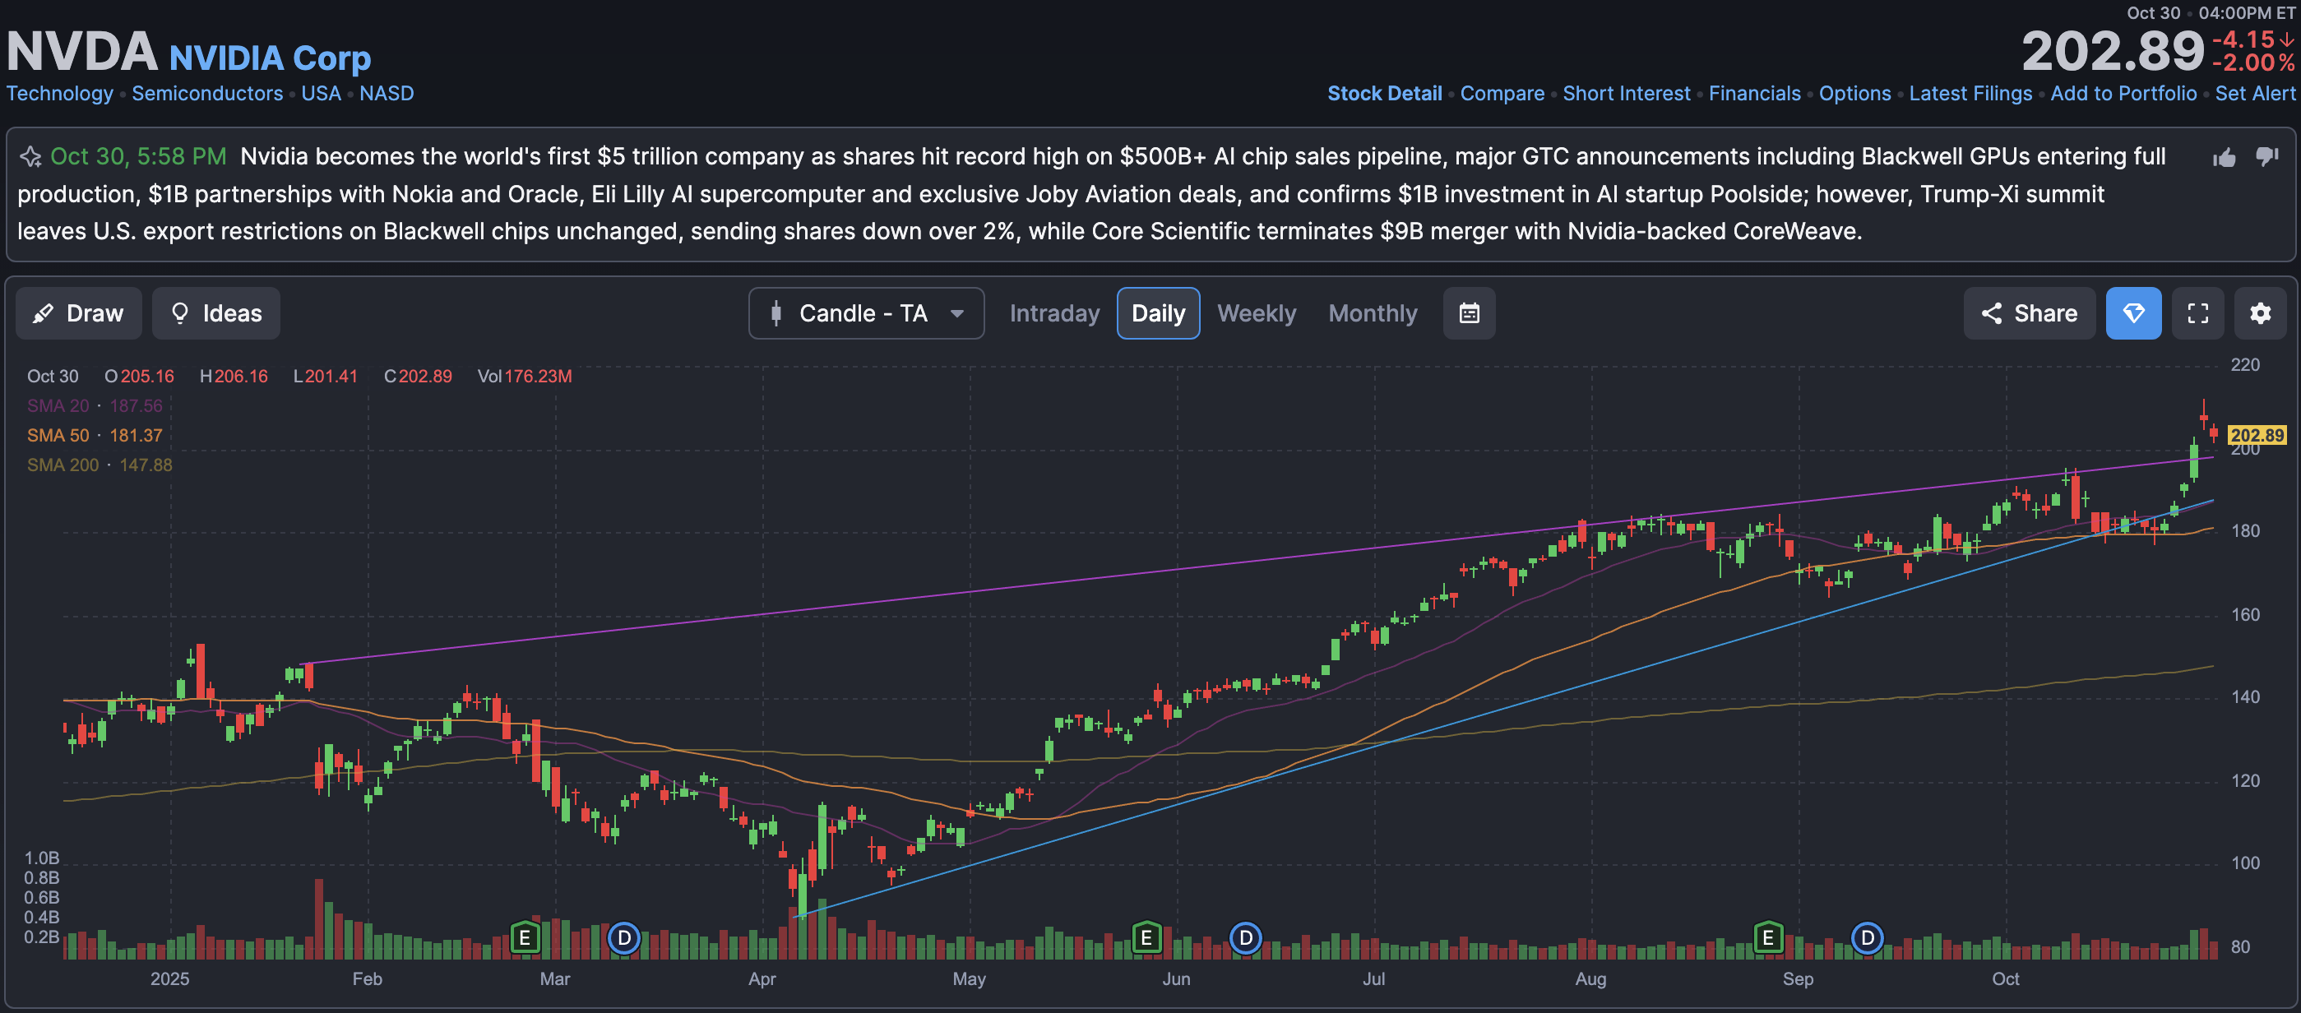Image resolution: width=2301 pixels, height=1013 pixels.
Task: Switch to Intraday timeframe
Action: tap(1054, 313)
